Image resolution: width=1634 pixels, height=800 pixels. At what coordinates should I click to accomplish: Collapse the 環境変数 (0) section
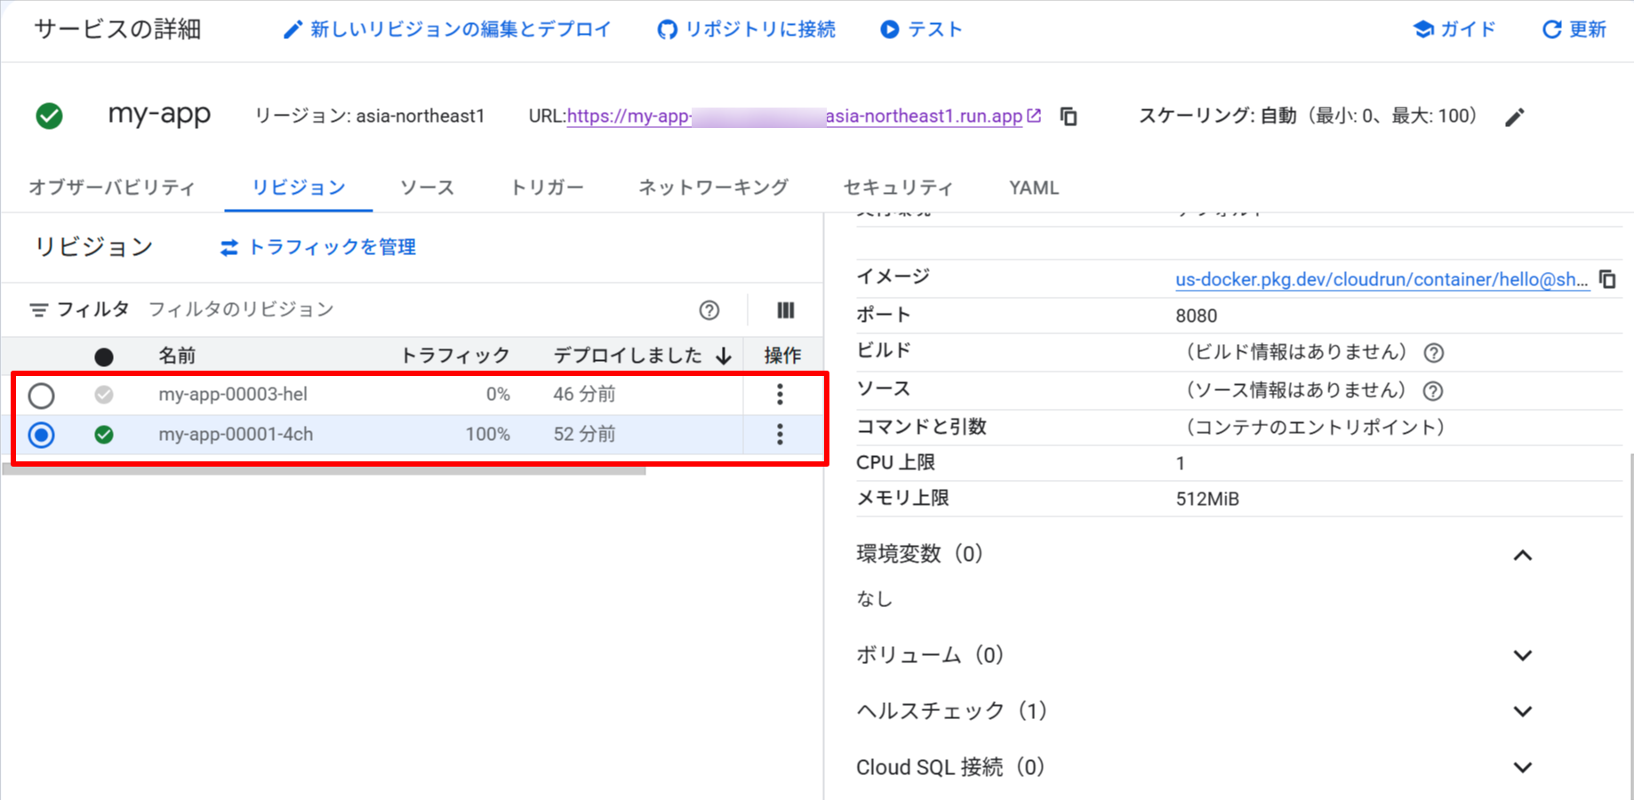tap(1522, 556)
